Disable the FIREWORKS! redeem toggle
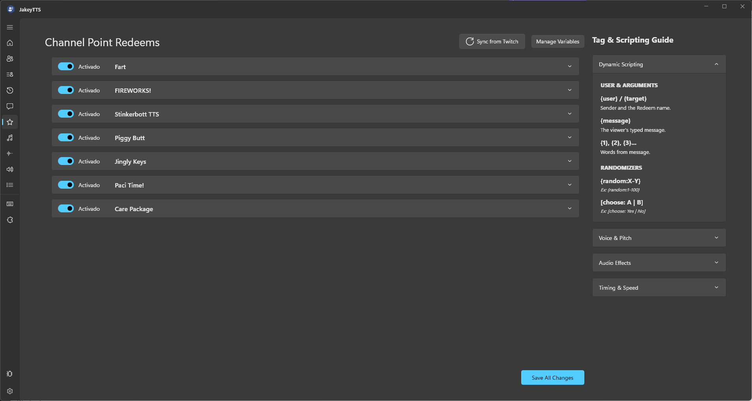Viewport: 752px width, 401px height. coord(66,90)
